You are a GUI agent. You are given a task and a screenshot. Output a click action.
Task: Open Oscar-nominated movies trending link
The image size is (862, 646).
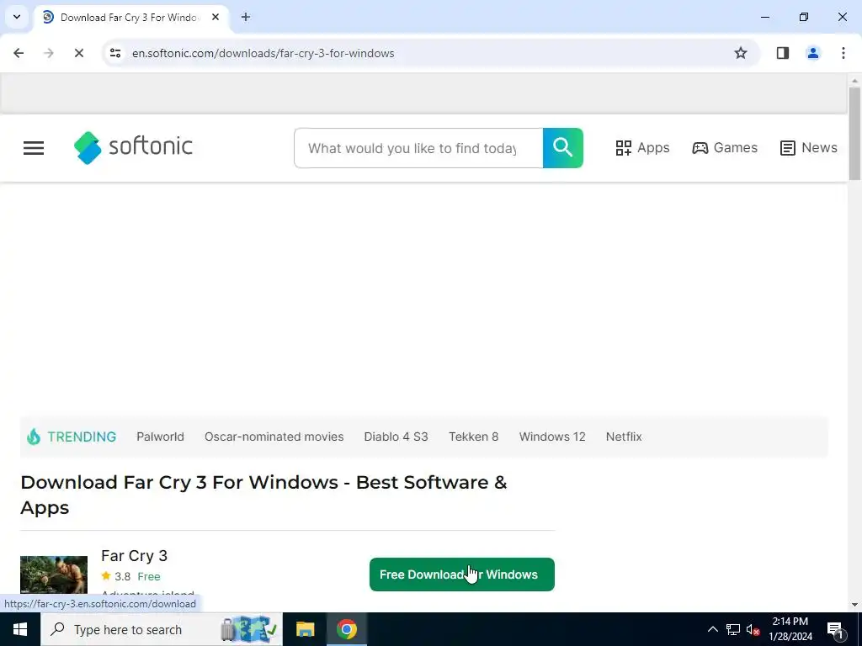coord(274,437)
